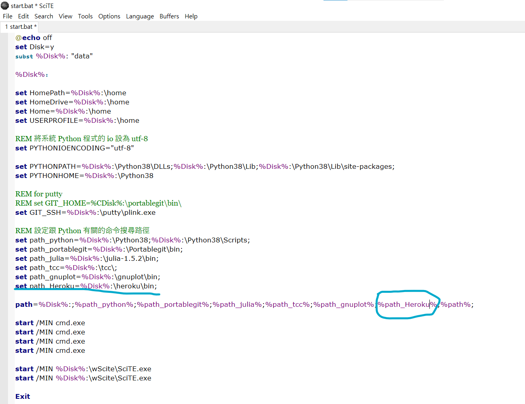
Task: Click '%path_julia%' in the path line
Action: [237, 304]
